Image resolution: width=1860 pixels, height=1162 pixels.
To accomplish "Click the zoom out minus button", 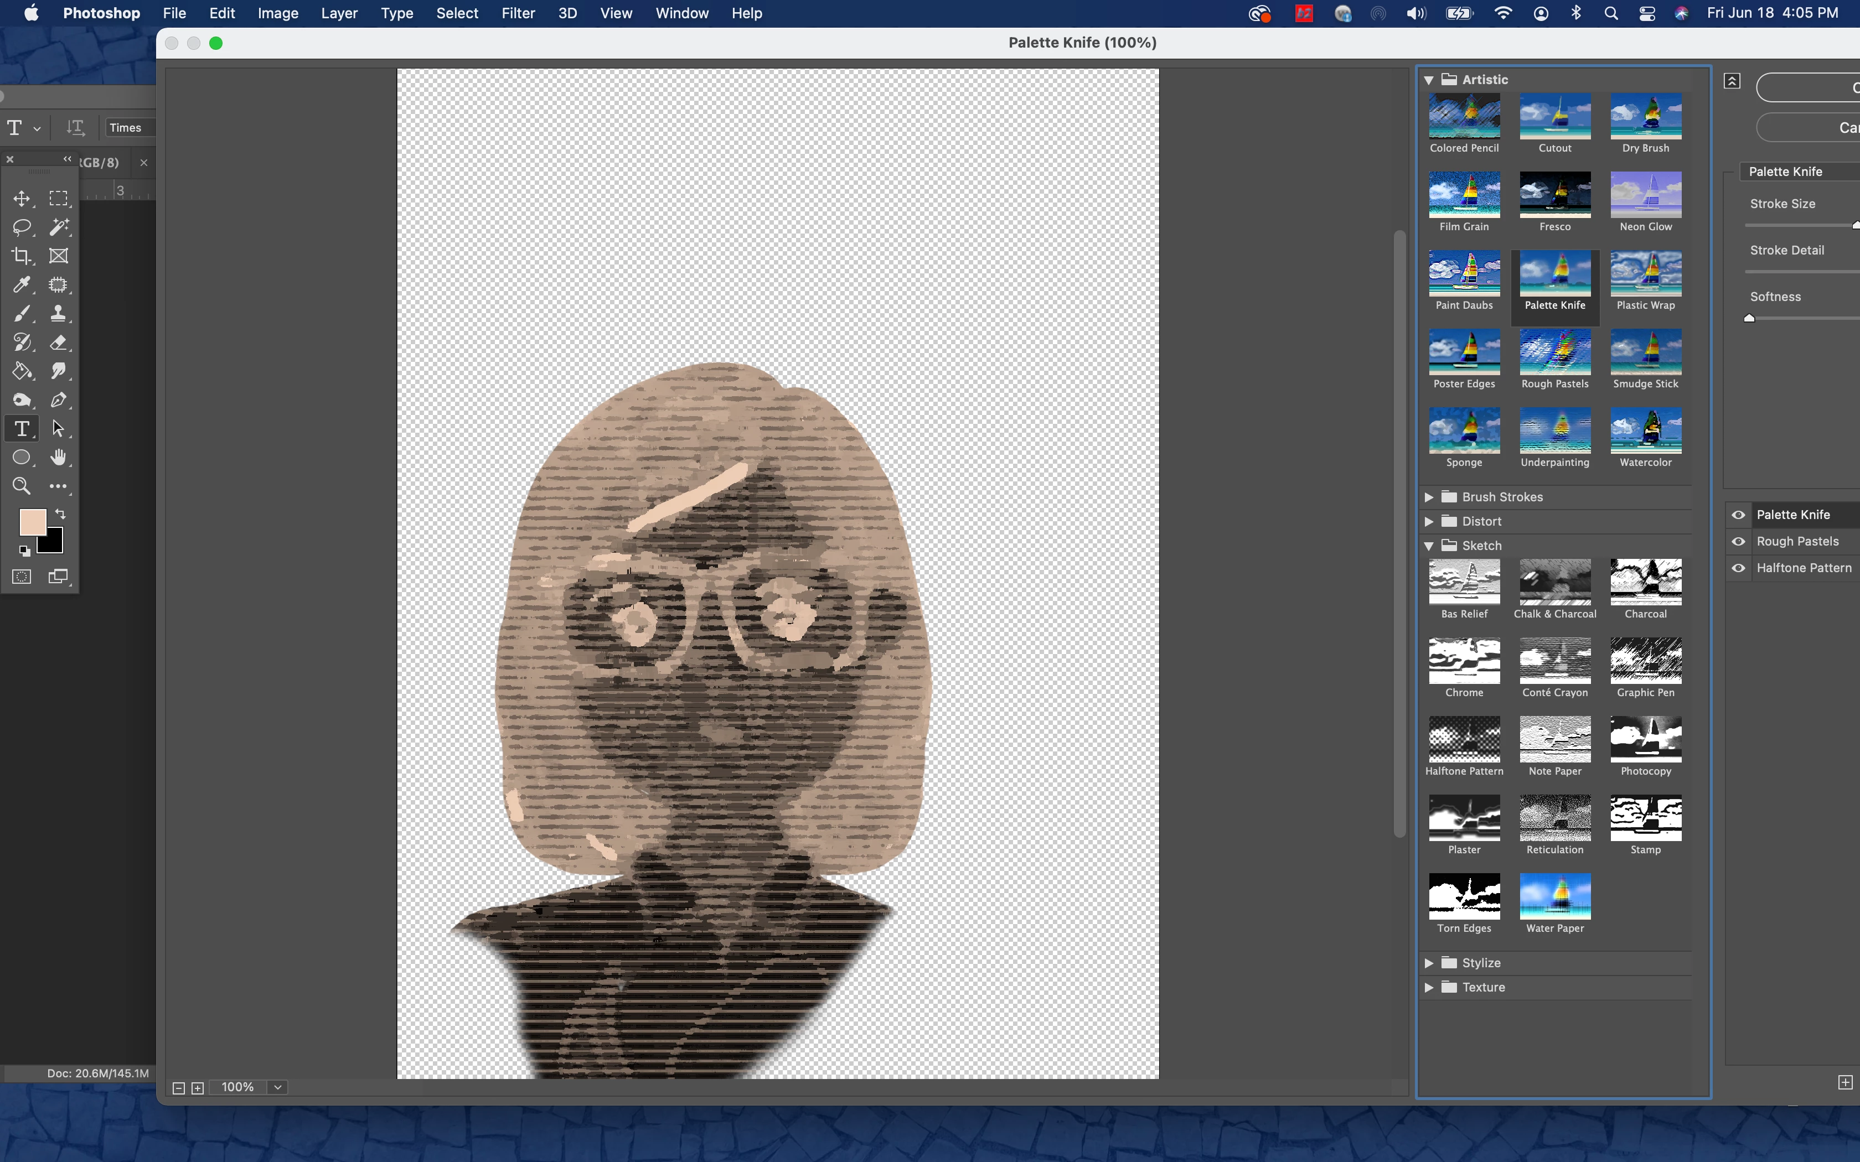I will click(x=178, y=1088).
